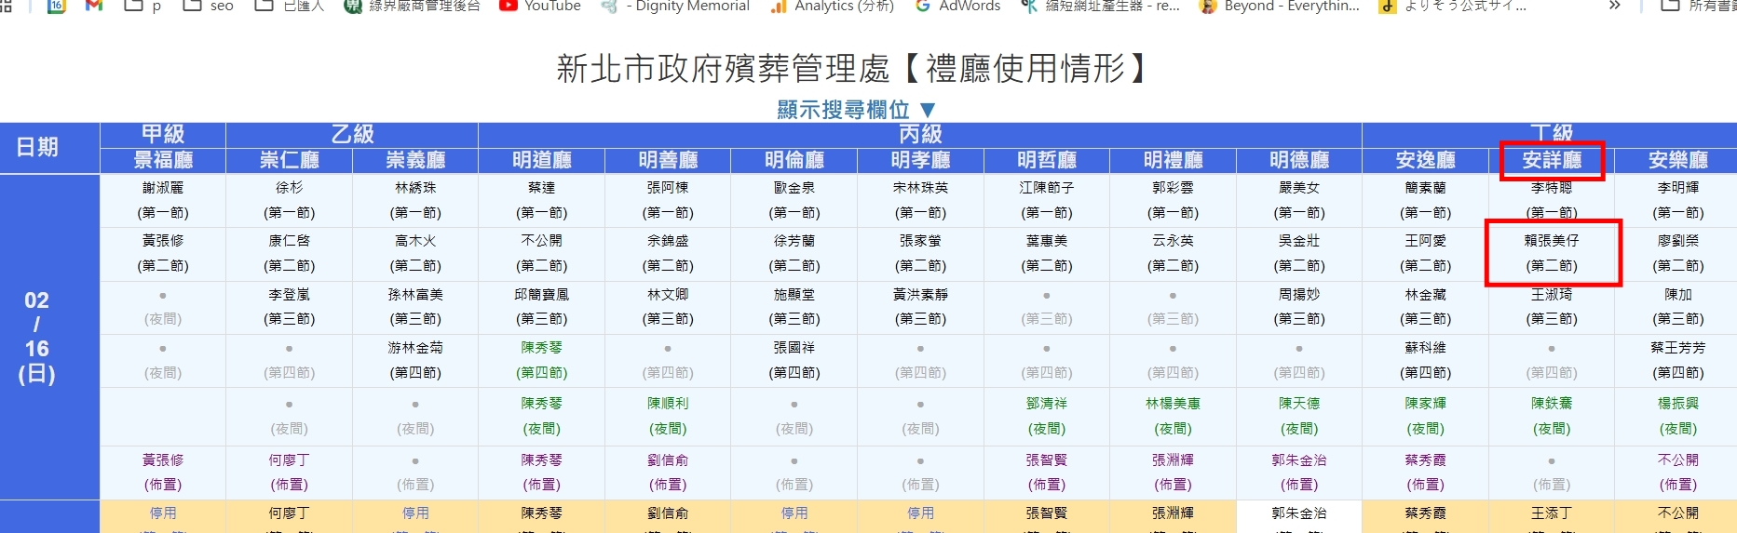The image size is (1737, 533).
Task: Click 陳秀琴 fourth session in 明道廳
Action: [x=541, y=360]
